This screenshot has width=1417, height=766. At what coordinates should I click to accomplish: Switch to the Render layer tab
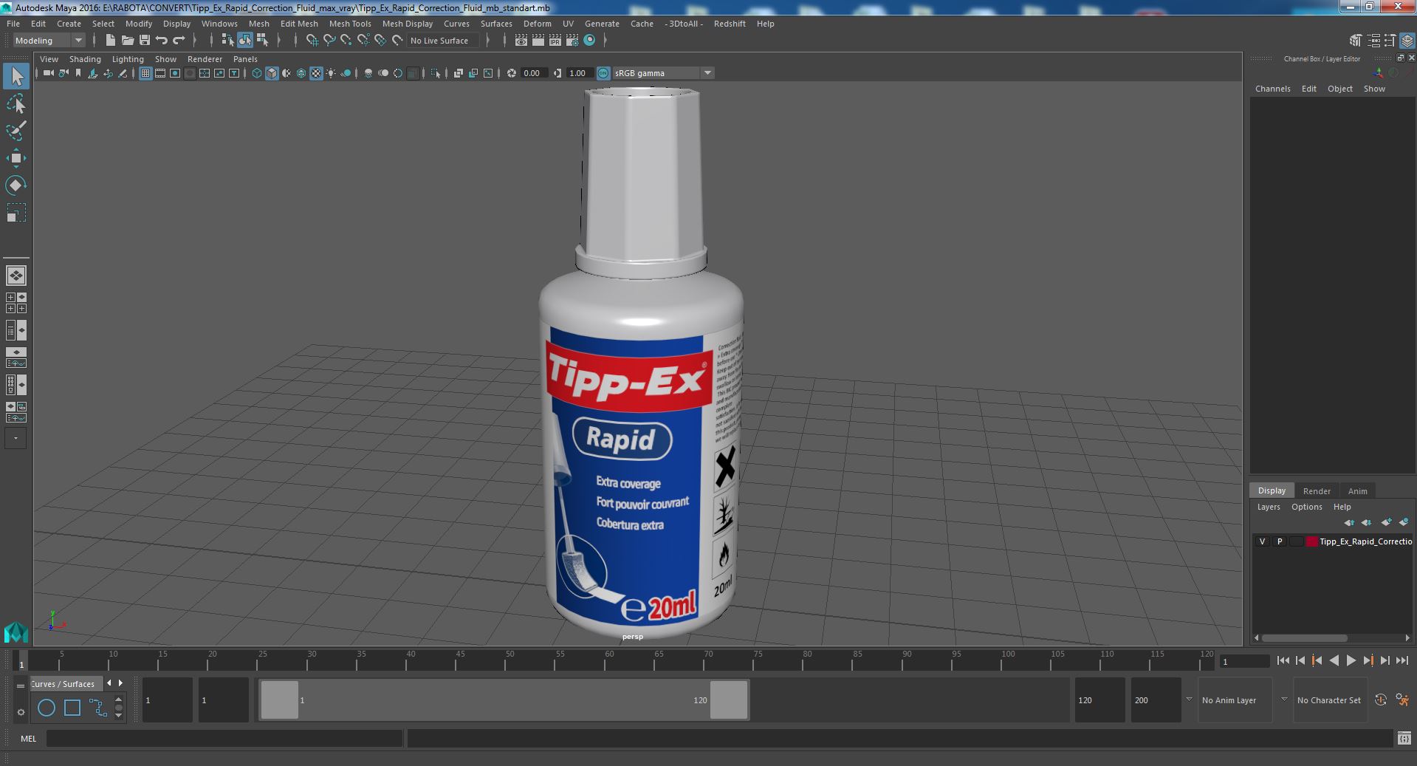(x=1317, y=491)
